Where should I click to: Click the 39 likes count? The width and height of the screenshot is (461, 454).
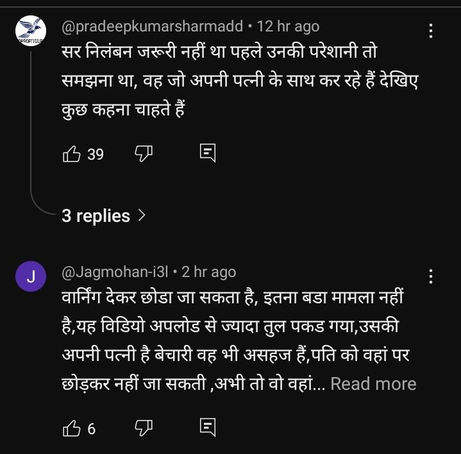(x=96, y=154)
